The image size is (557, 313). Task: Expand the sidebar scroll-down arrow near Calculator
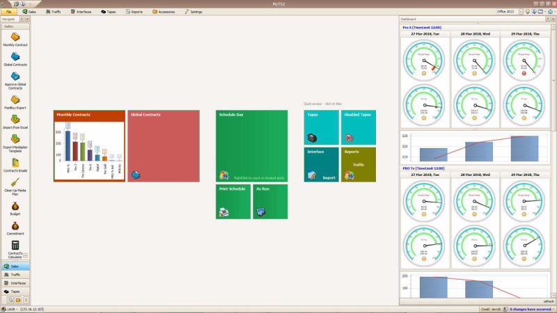click(x=26, y=255)
